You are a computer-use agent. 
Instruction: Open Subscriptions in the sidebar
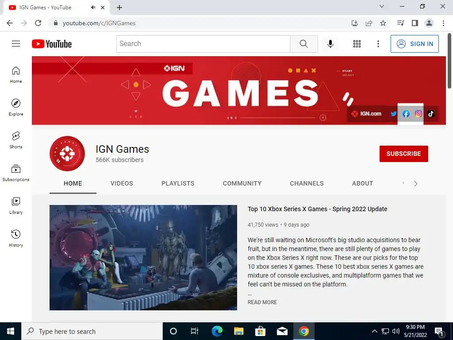[x=16, y=173]
